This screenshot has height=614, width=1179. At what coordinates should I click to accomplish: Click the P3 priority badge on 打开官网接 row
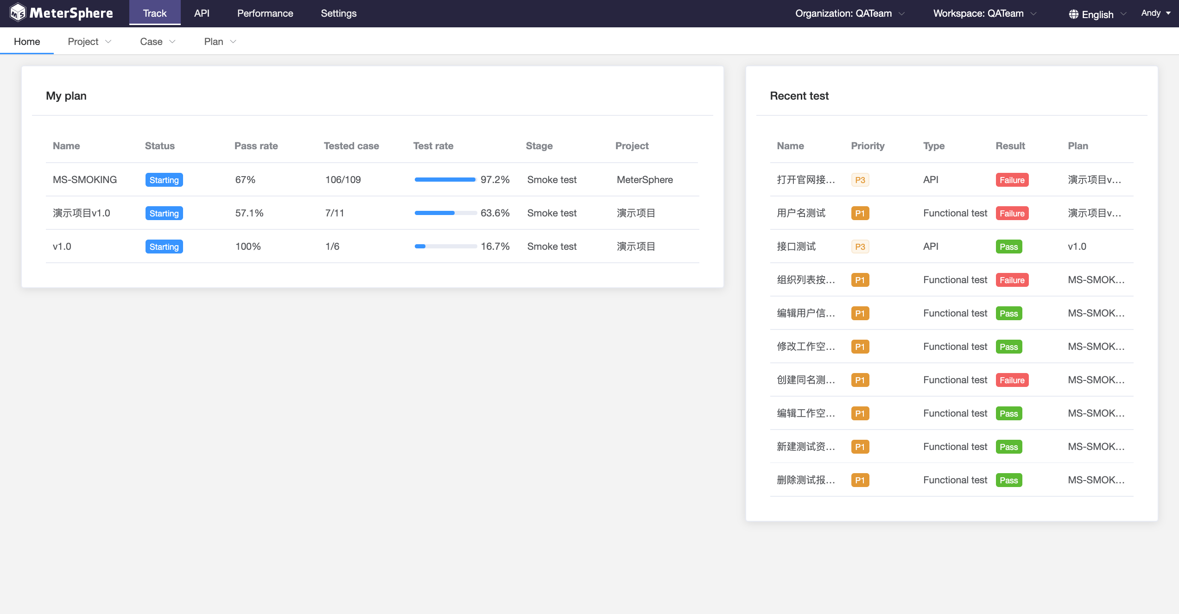pyautogui.click(x=860, y=179)
